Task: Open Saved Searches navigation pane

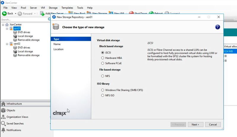Action: 25,123
